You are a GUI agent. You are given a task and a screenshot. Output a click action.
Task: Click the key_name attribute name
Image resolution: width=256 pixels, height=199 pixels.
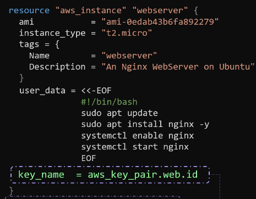[41, 175]
